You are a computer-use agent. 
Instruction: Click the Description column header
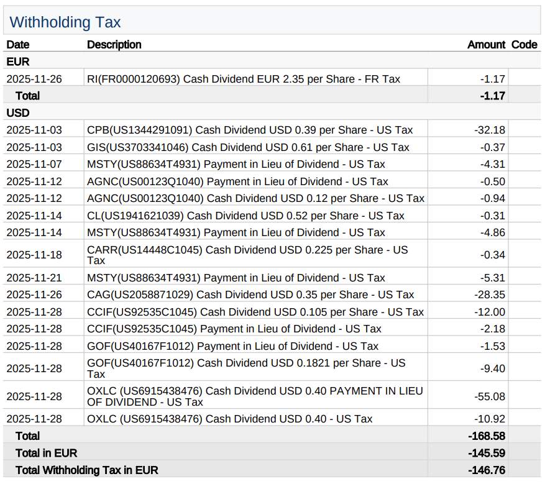[114, 45]
